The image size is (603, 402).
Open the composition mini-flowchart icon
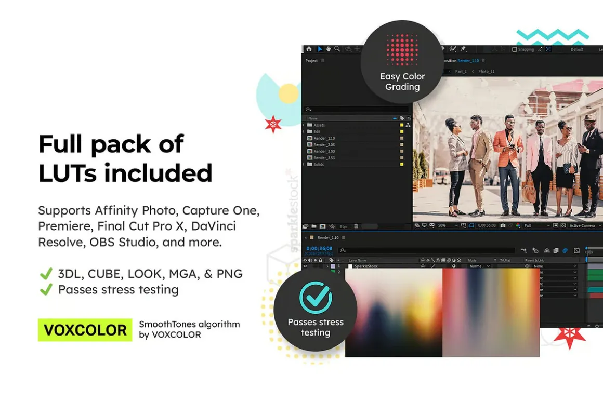(523, 250)
